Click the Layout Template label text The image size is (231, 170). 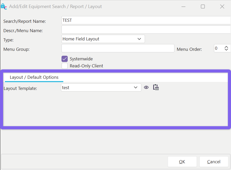[20, 88]
